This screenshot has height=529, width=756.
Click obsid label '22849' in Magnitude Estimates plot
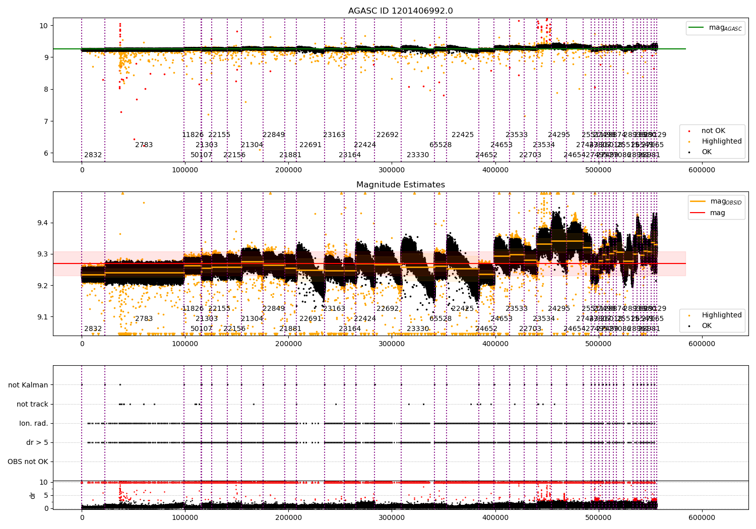pos(274,309)
